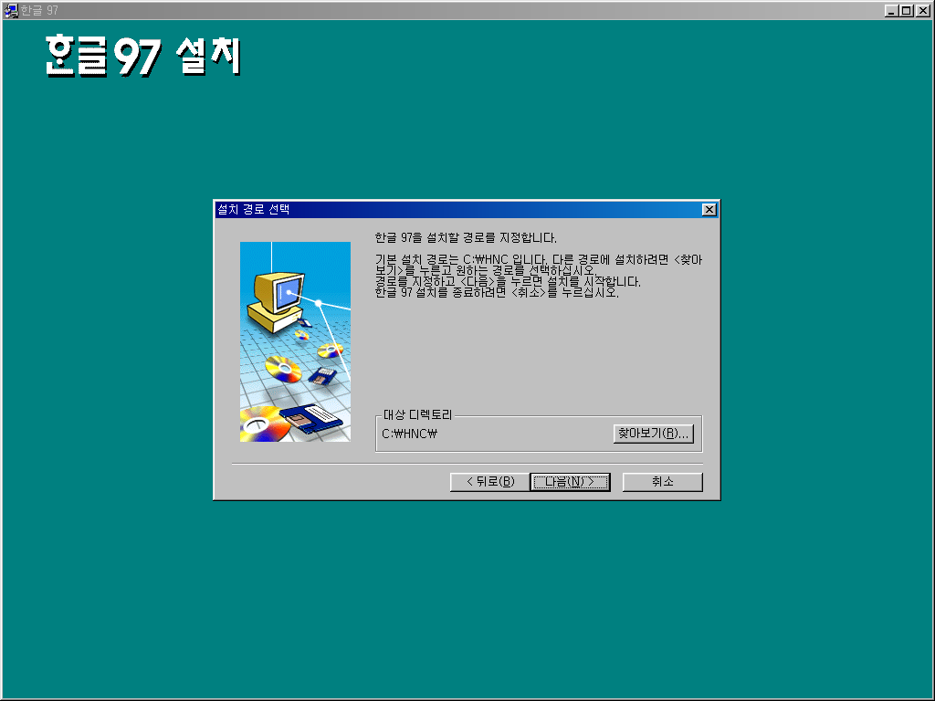Click the 다음(N) > button

[x=570, y=482]
